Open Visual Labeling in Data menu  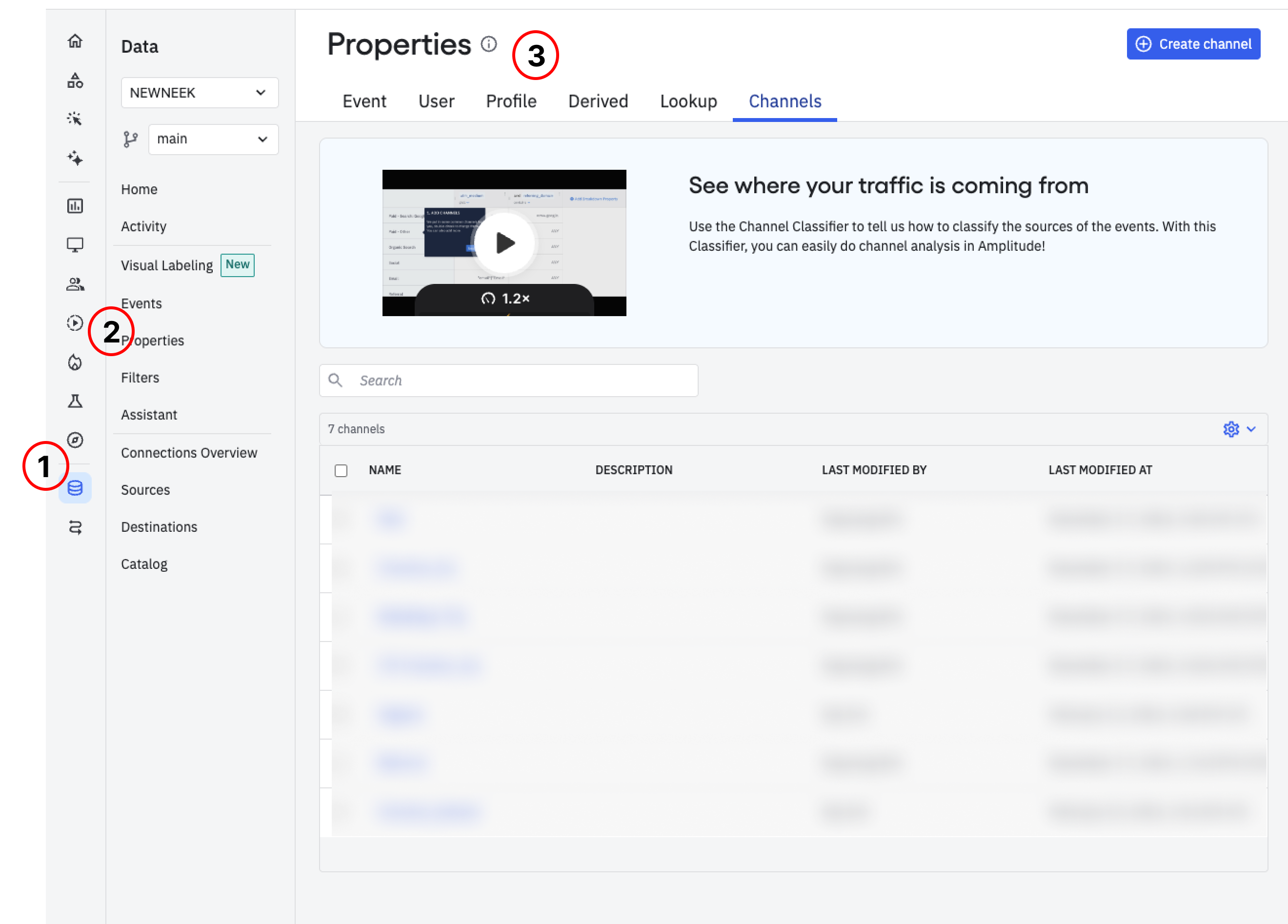(x=167, y=265)
